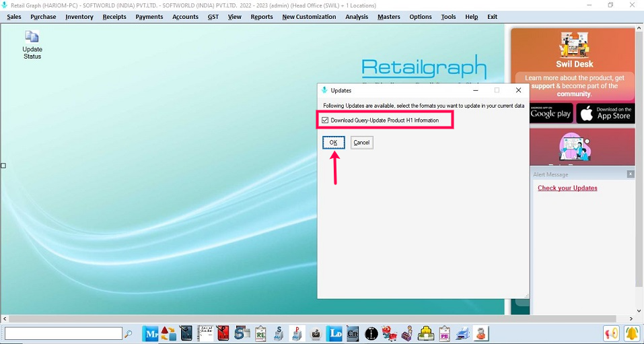Open the pink 'PE' clipboard icon

coord(444,333)
